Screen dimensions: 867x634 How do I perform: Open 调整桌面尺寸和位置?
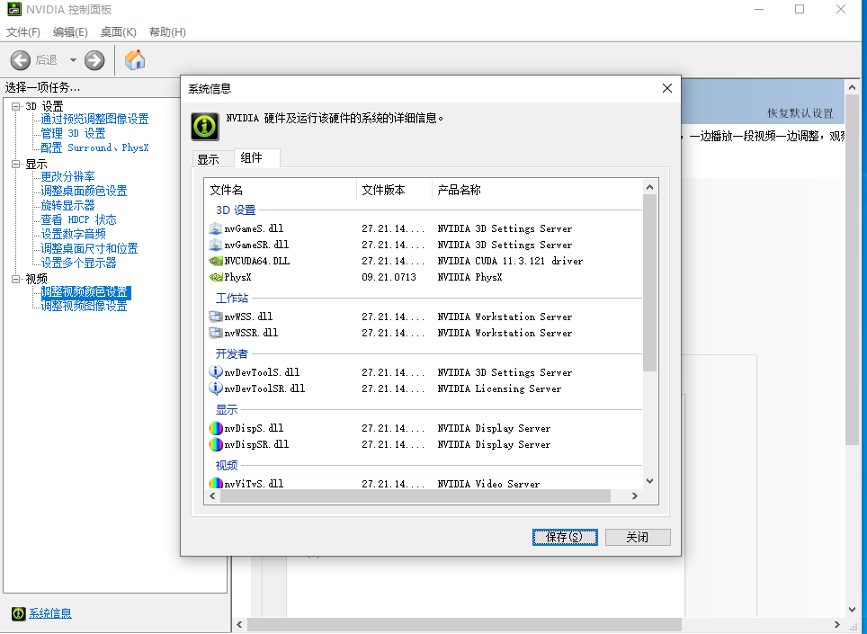pos(89,248)
